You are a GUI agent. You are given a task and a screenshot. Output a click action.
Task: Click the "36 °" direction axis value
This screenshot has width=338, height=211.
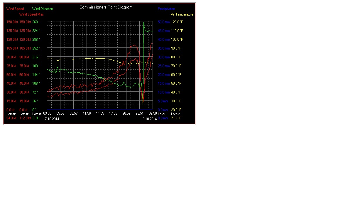35,101
